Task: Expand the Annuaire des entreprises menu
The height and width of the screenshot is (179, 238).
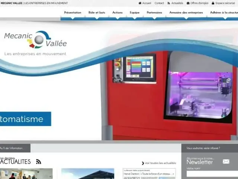Action: pyautogui.click(x=186, y=13)
